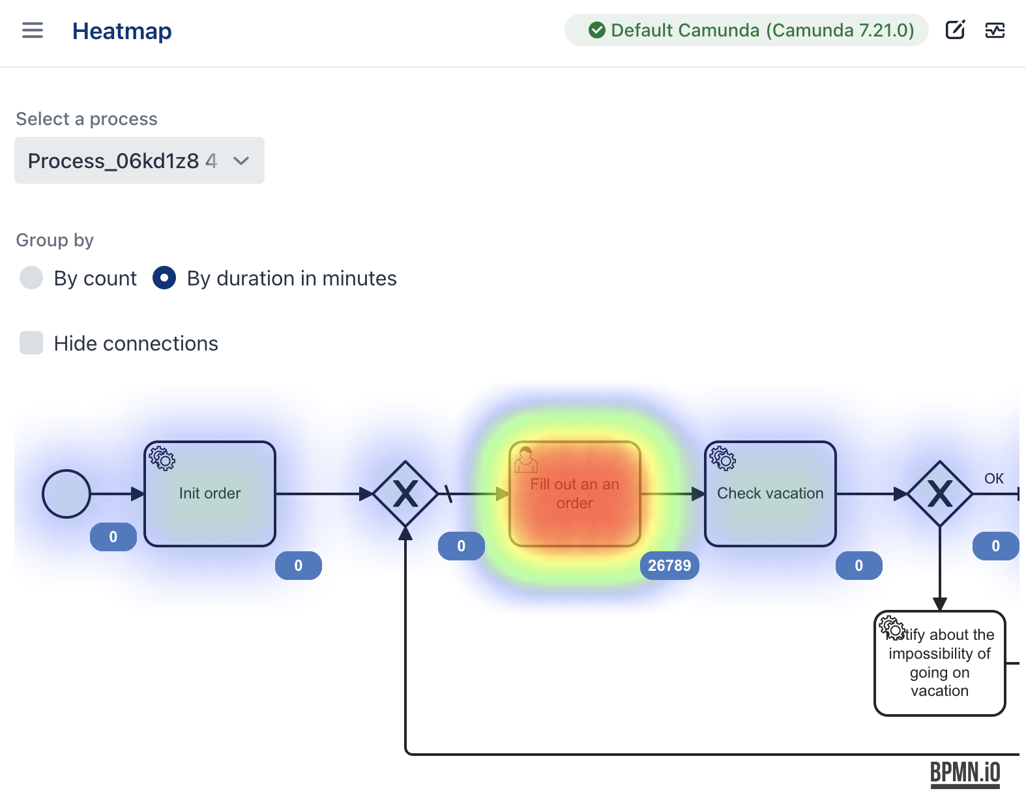This screenshot has height=808, width=1026.
Task: Click the edit connection pencil icon
Action: pos(955,30)
